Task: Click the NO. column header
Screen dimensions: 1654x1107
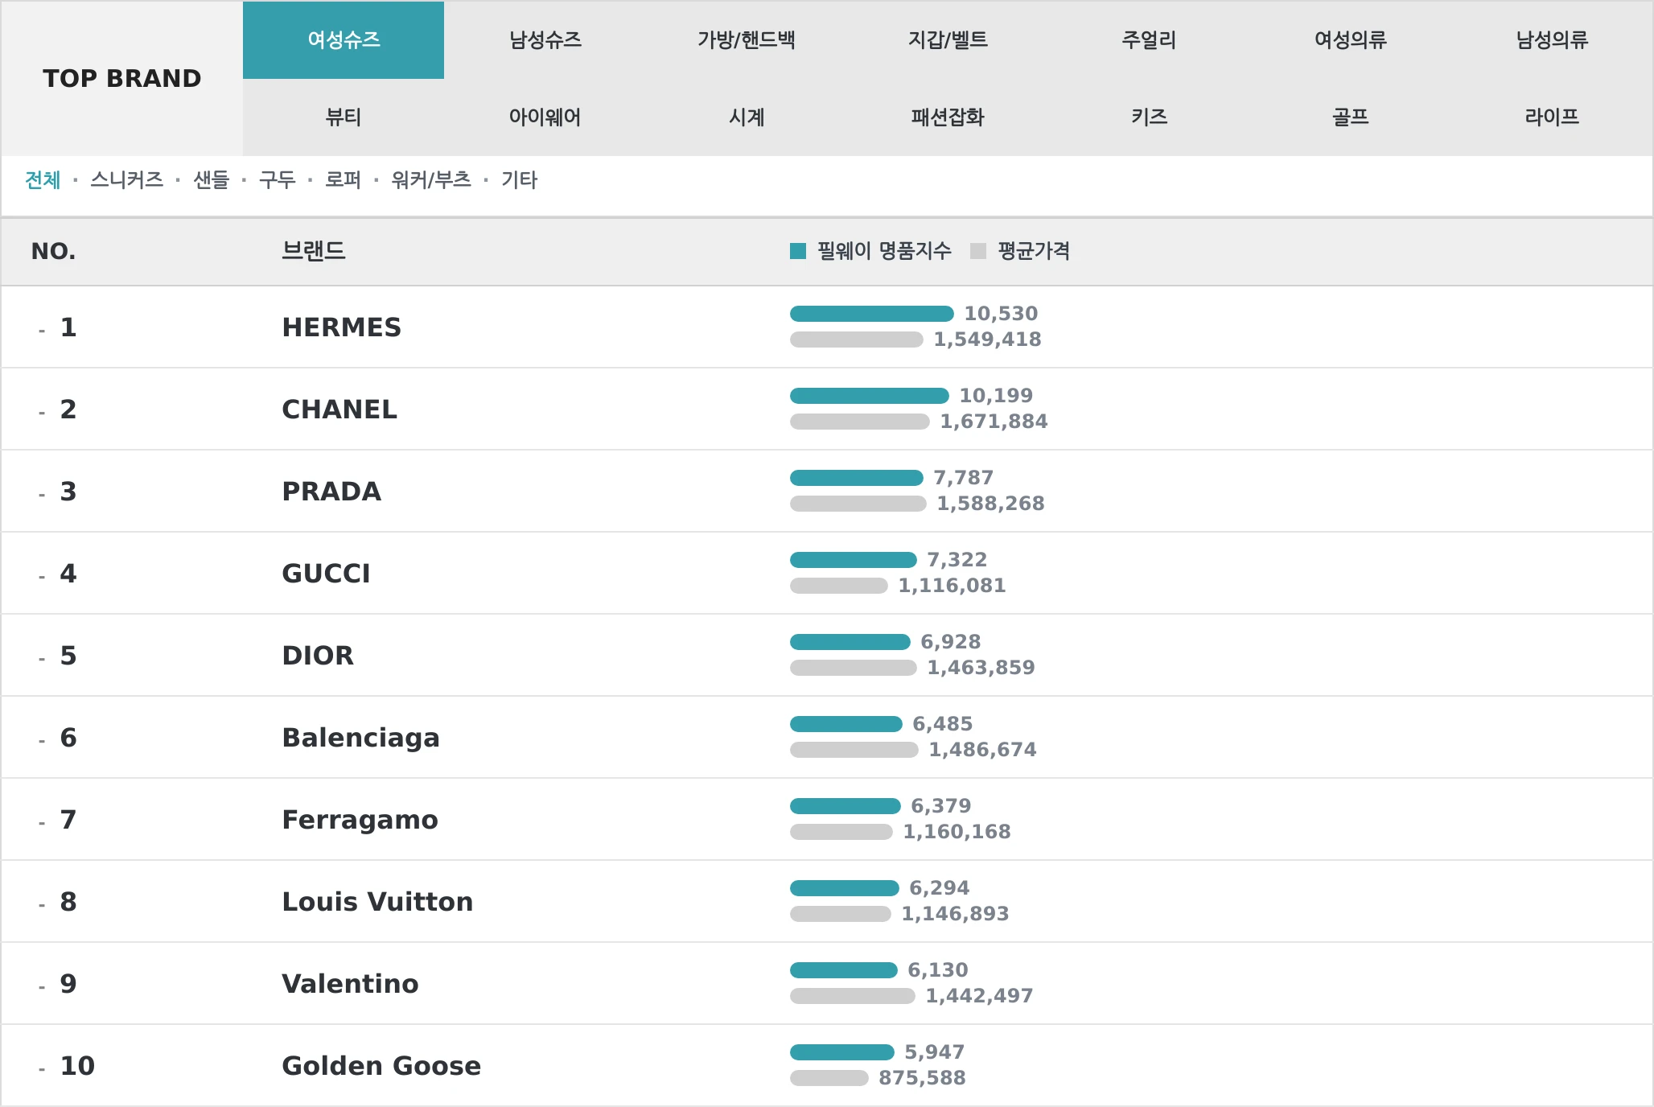Action: pos(53,252)
